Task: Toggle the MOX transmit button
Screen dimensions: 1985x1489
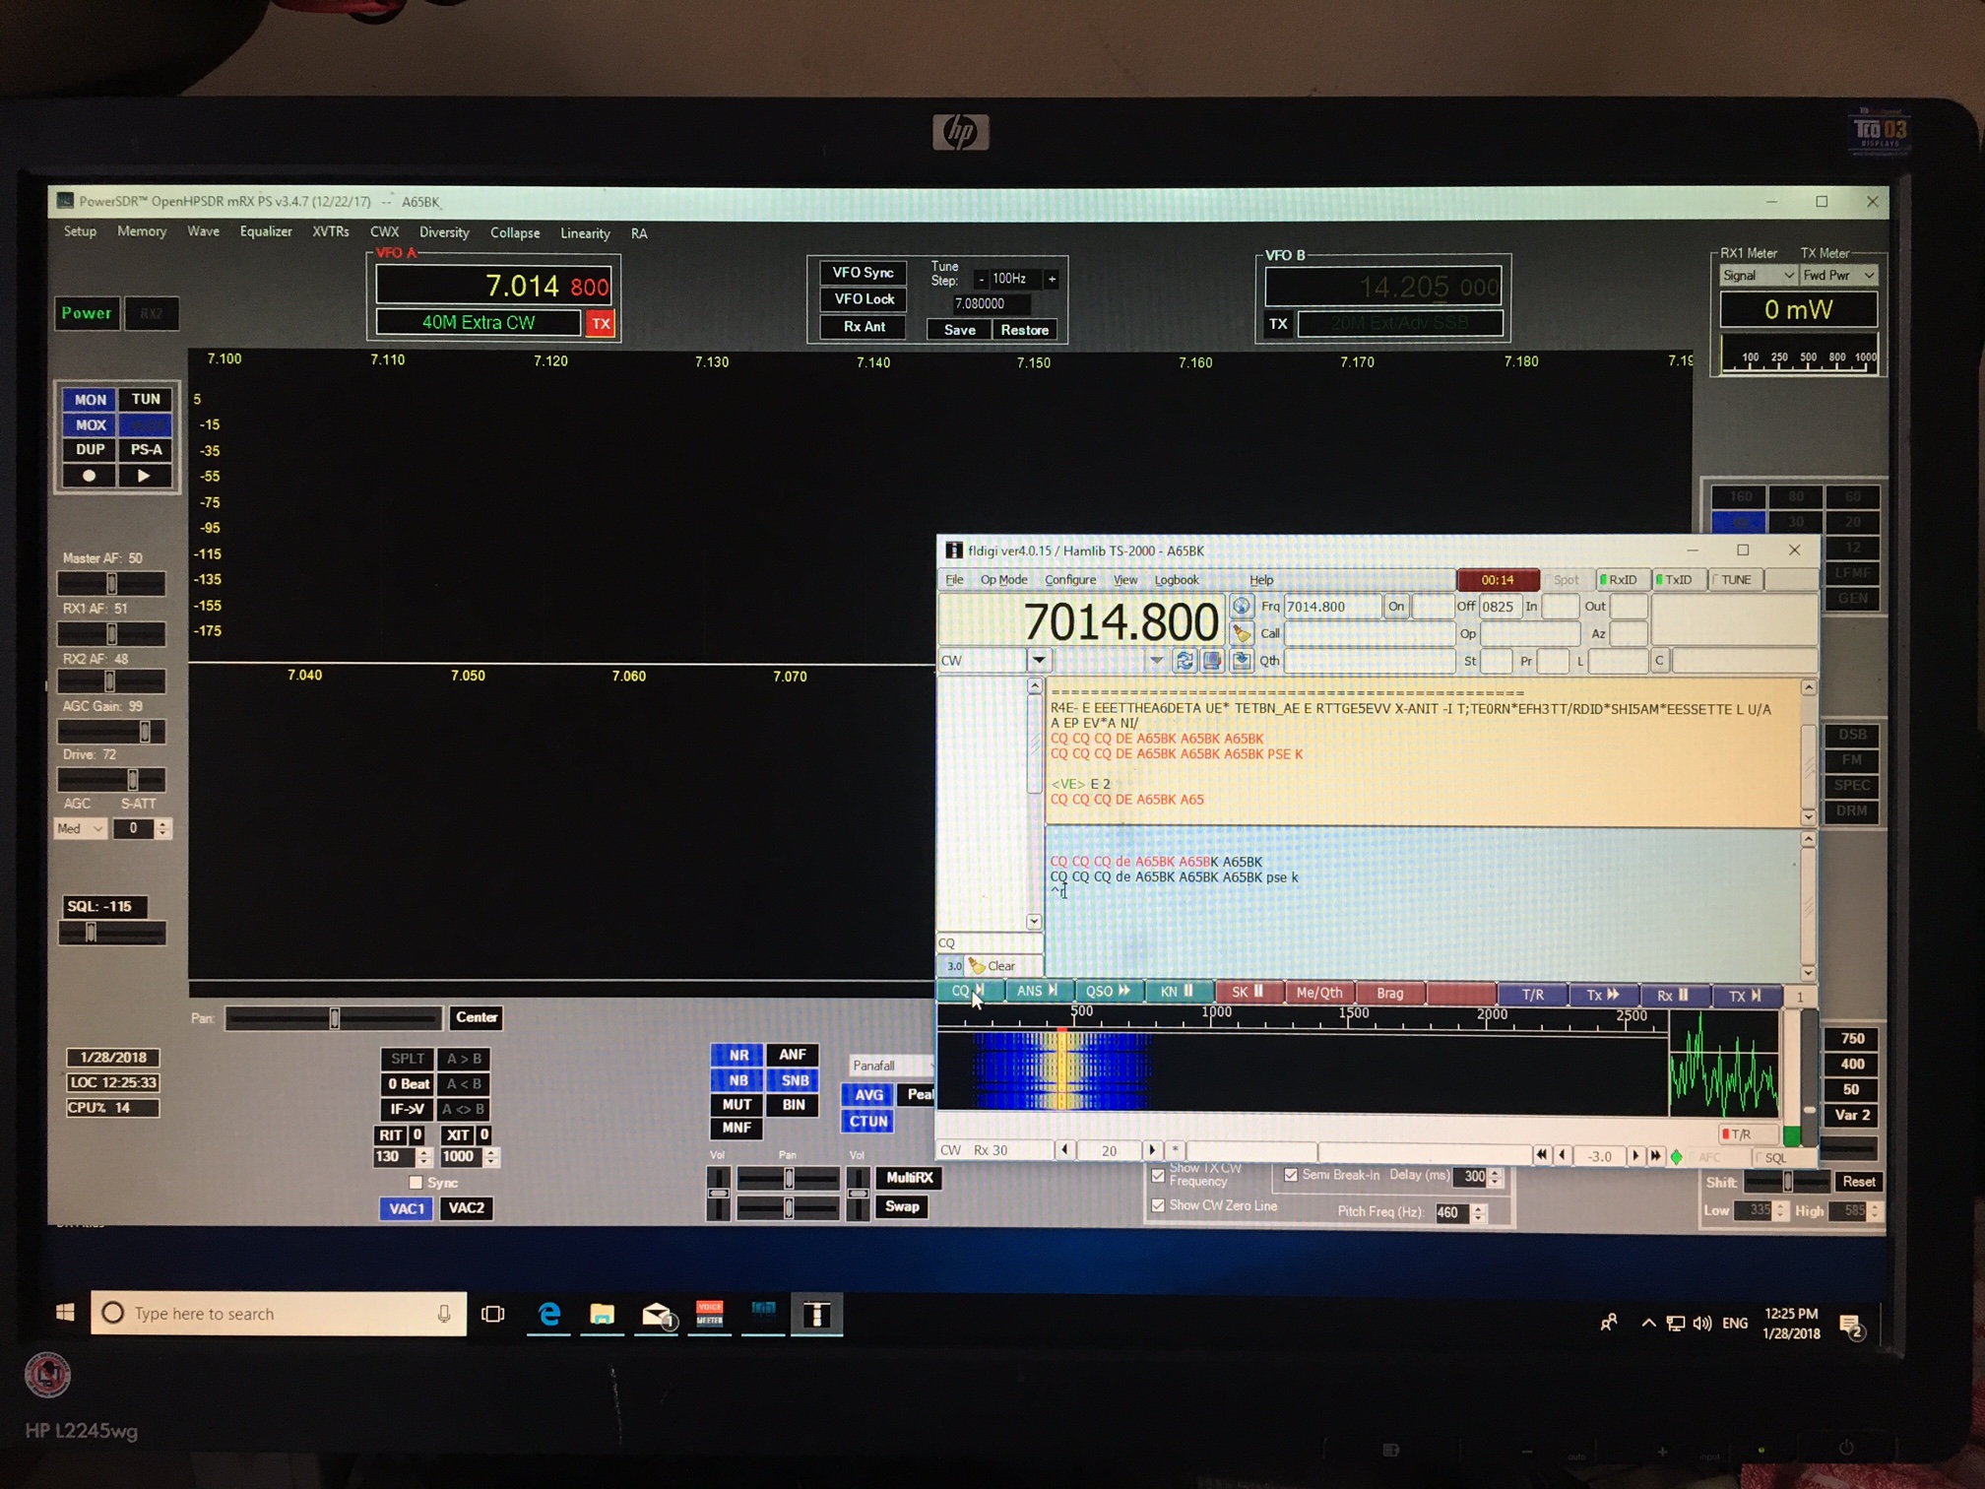Action: (x=90, y=425)
